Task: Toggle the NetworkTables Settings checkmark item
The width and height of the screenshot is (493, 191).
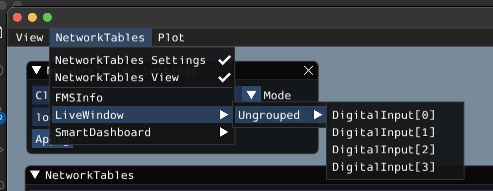Action: click(142, 60)
